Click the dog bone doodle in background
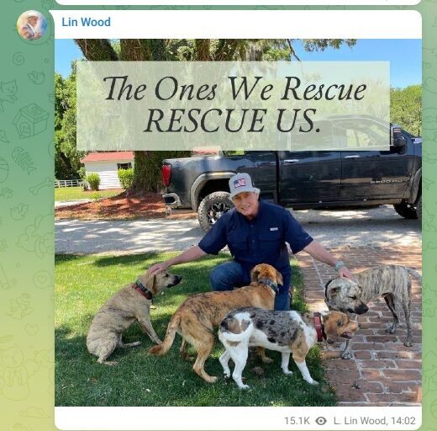437x431 pixels. (x=40, y=188)
